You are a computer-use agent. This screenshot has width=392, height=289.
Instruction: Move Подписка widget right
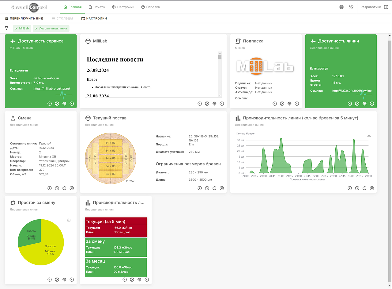coord(282,104)
